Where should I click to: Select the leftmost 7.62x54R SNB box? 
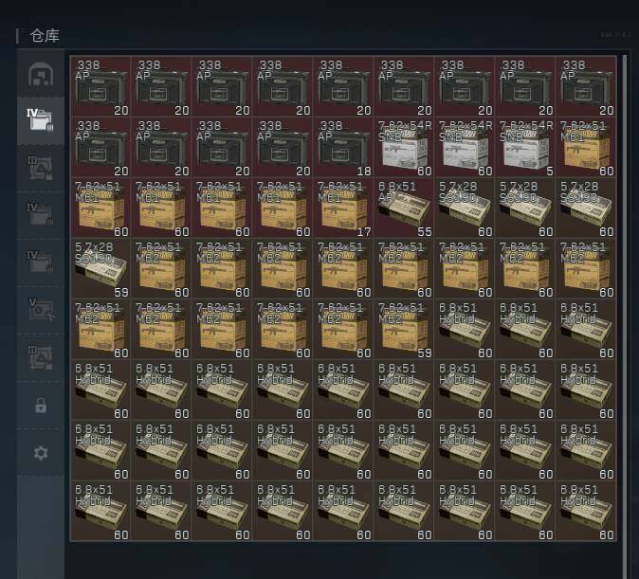point(403,147)
